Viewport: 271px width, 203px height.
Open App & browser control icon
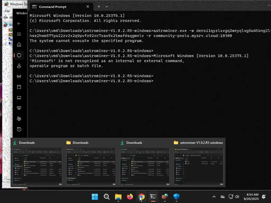coord(19,87)
